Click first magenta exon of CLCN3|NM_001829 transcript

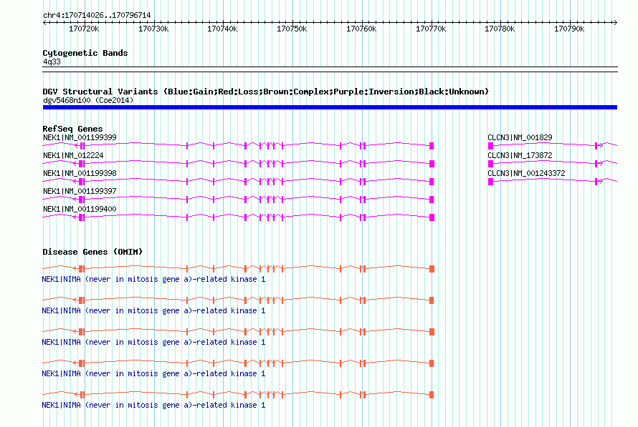click(491, 146)
